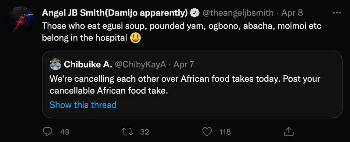The image size is (350, 142).
Task: Open the three-dot more options menu
Action: pos(337,13)
